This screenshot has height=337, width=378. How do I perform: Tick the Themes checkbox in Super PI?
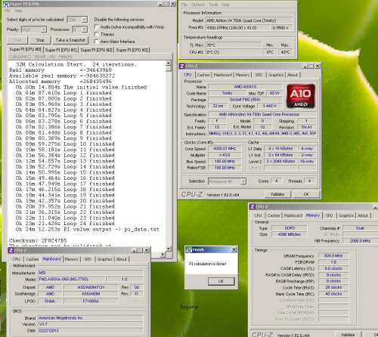click(97, 34)
